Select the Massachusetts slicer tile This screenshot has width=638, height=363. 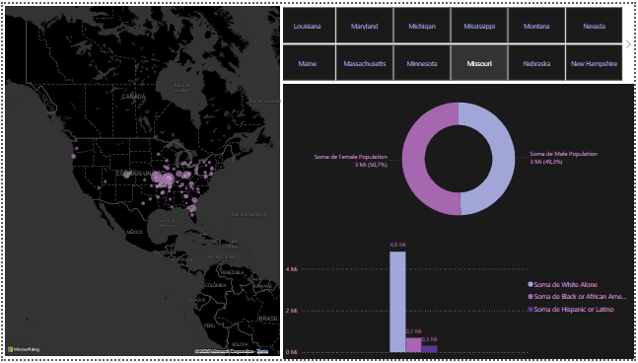365,63
